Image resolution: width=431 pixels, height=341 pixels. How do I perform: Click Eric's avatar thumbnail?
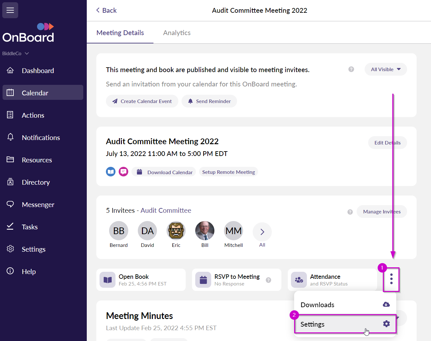(x=176, y=231)
